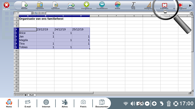This screenshot has width=195, height=109.
Task: Open a file with the Openen icon
Action: (40, 5)
